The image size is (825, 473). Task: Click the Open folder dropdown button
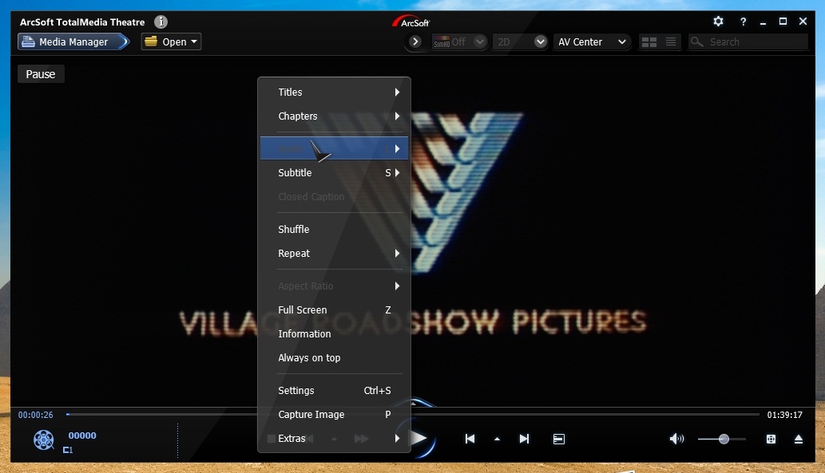171,41
